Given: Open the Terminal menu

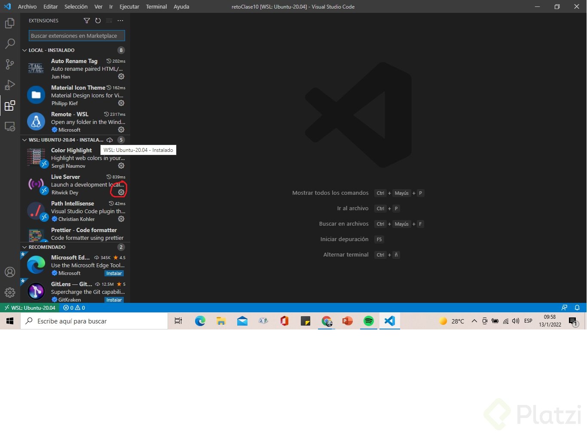Looking at the screenshot, I should tap(156, 6).
